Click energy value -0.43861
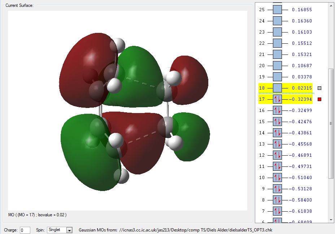The height and width of the screenshot is (234, 335). (300, 133)
